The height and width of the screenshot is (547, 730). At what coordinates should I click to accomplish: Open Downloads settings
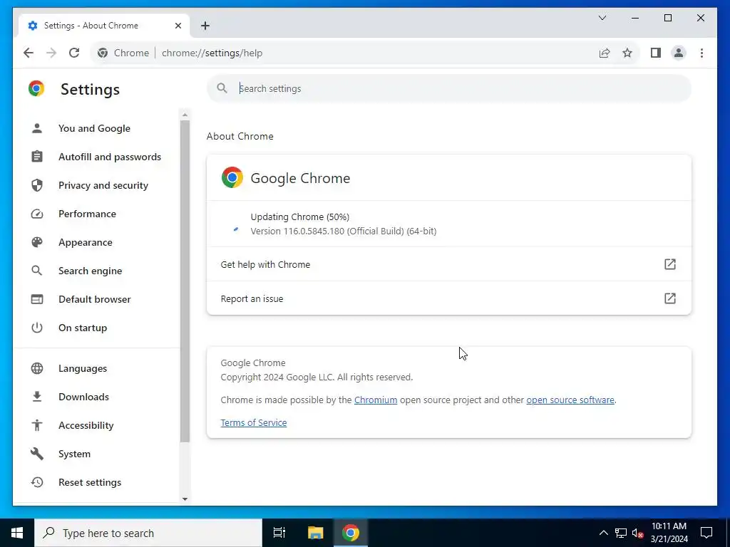pos(83,397)
